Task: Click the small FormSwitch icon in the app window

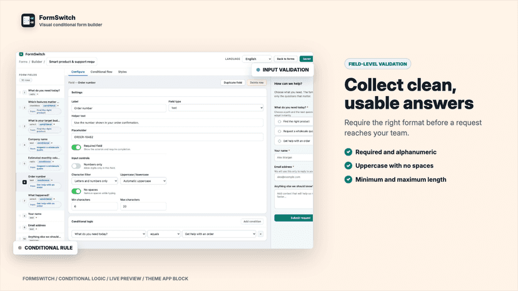Action: click(x=21, y=54)
